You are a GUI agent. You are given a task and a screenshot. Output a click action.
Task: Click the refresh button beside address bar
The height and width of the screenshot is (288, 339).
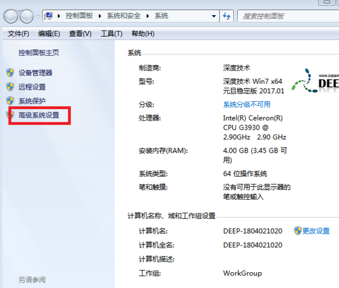(227, 16)
